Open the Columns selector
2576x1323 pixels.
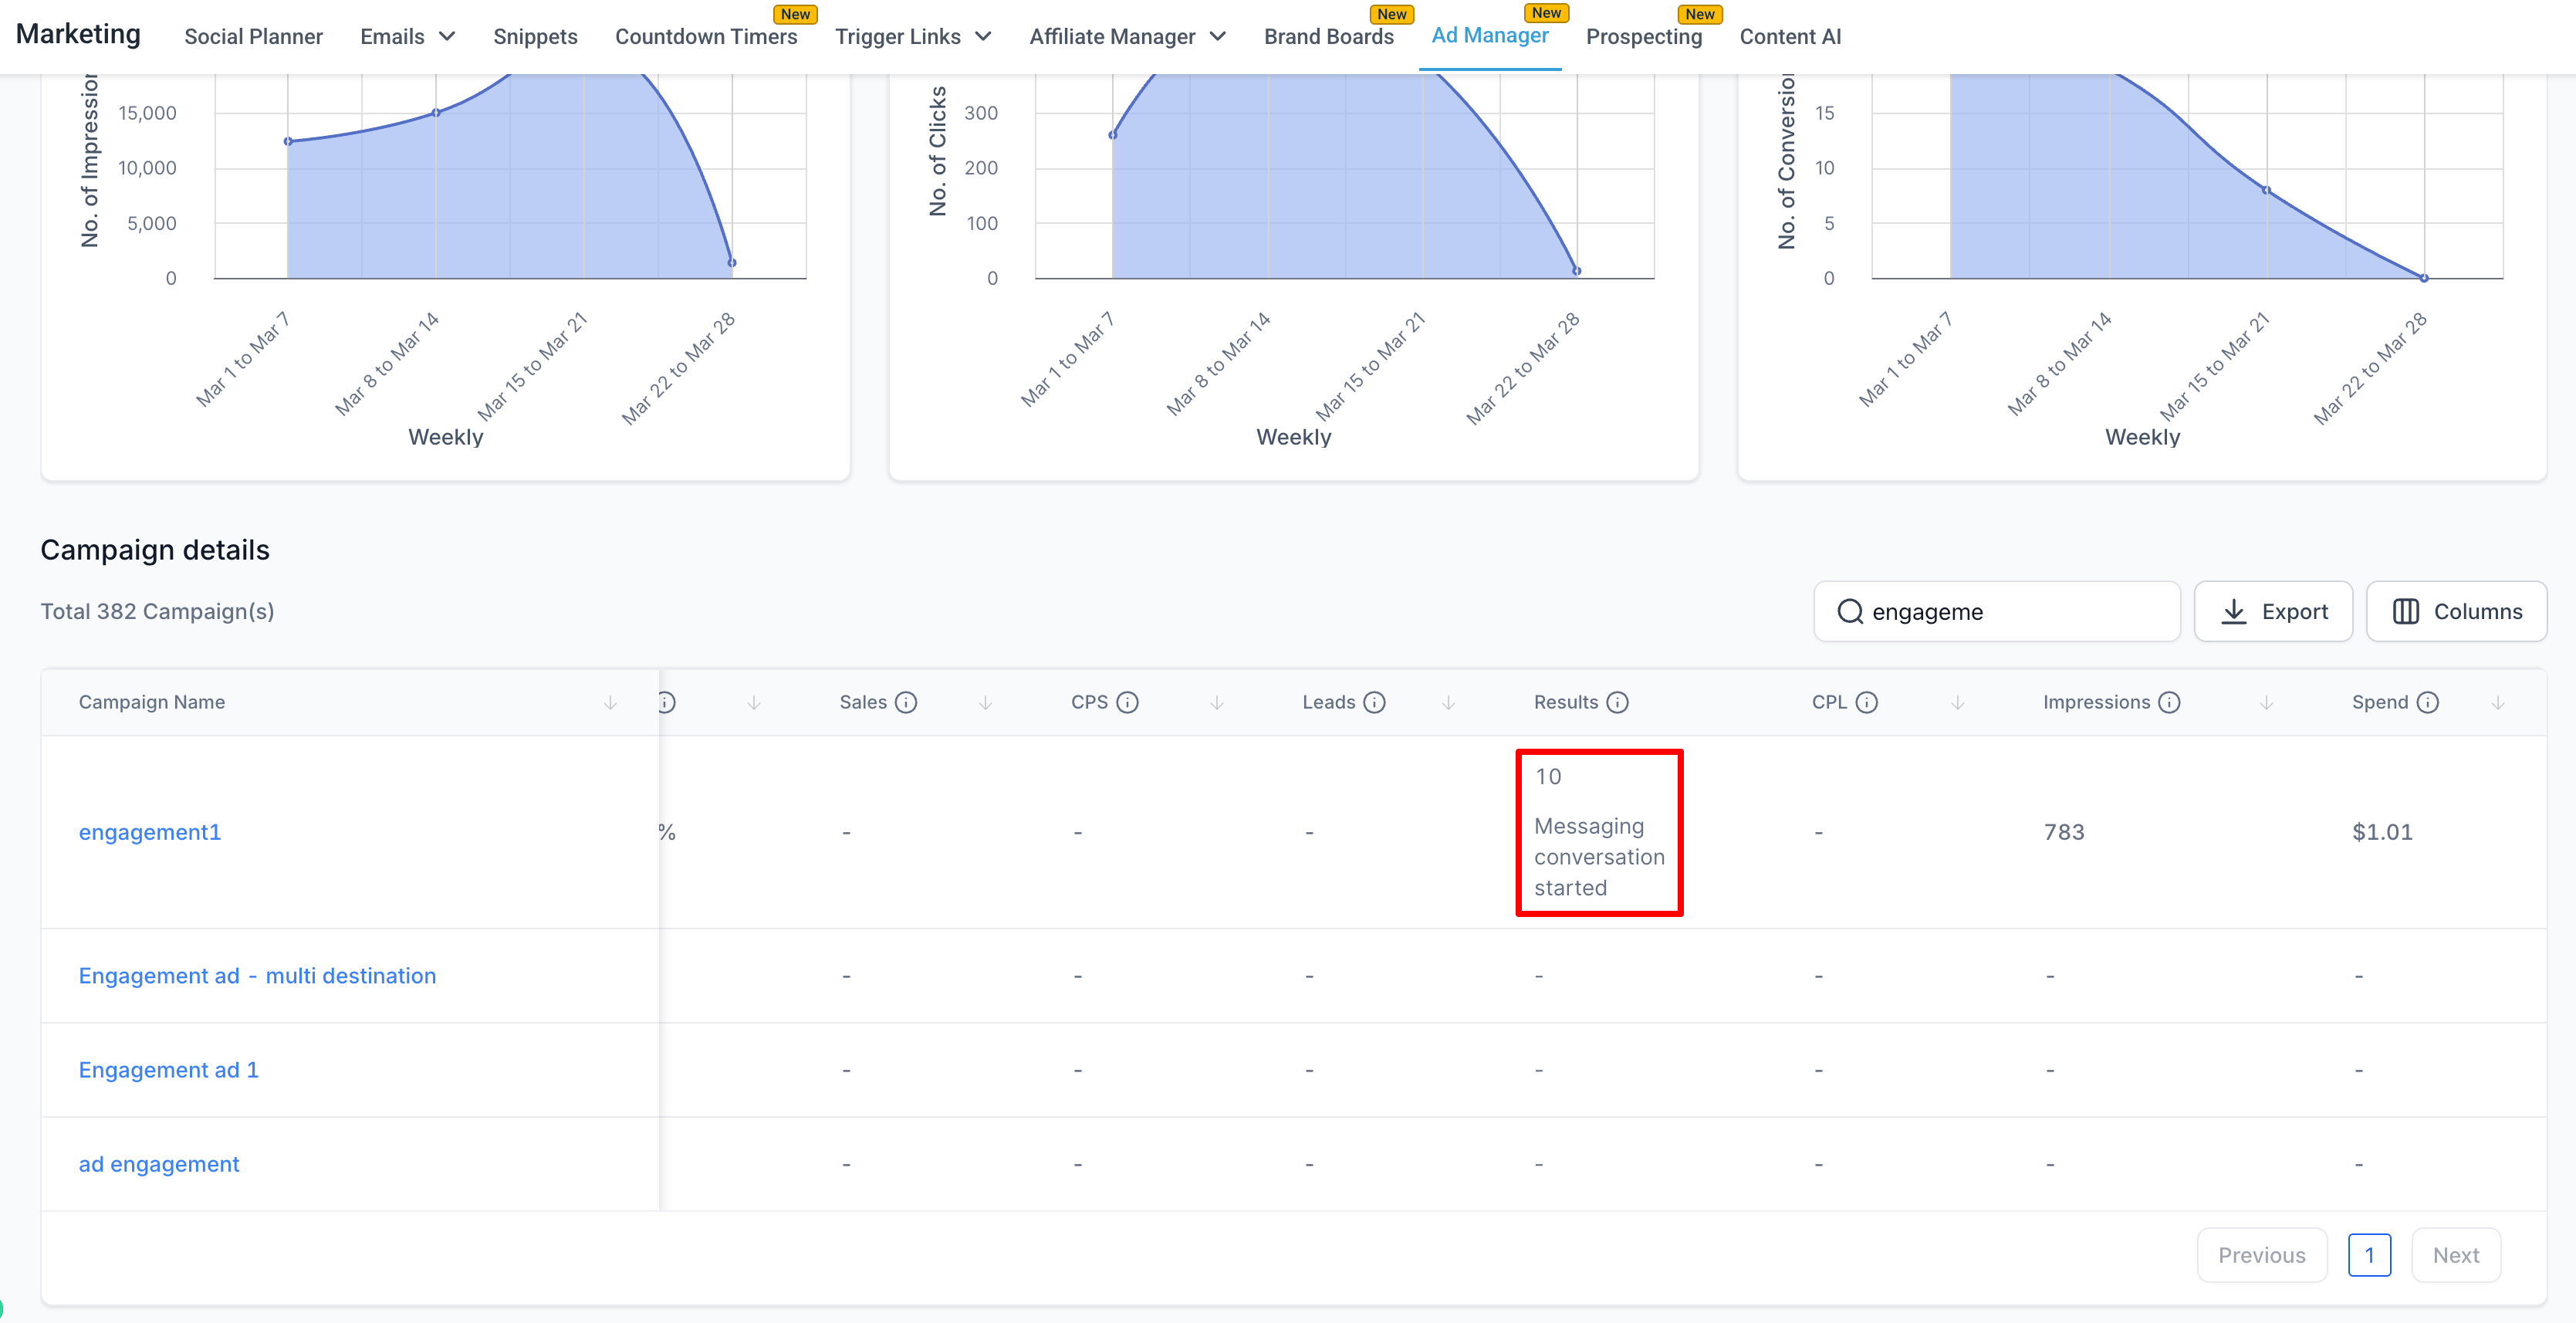pyautogui.click(x=2456, y=611)
